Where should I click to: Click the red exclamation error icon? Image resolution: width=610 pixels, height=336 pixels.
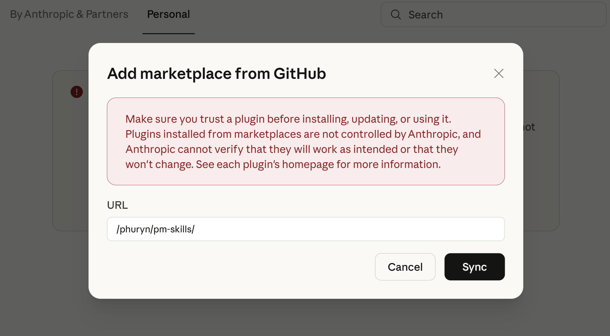coord(77,92)
